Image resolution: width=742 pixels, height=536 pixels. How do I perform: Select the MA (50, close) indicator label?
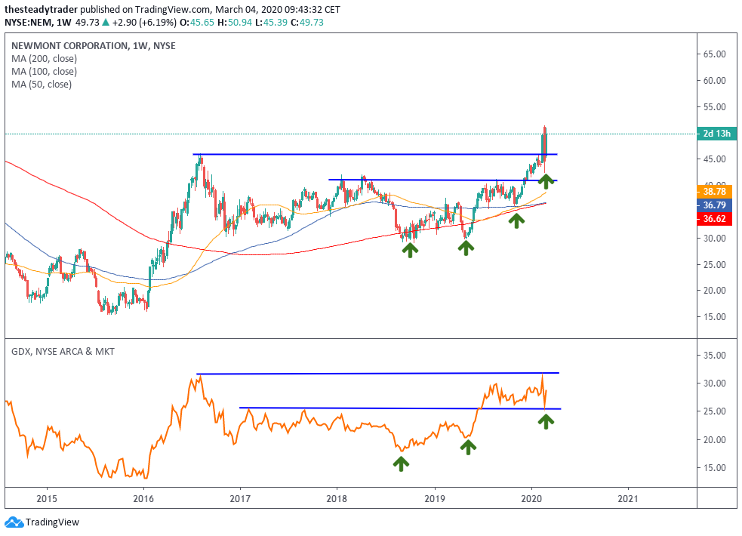[42, 85]
